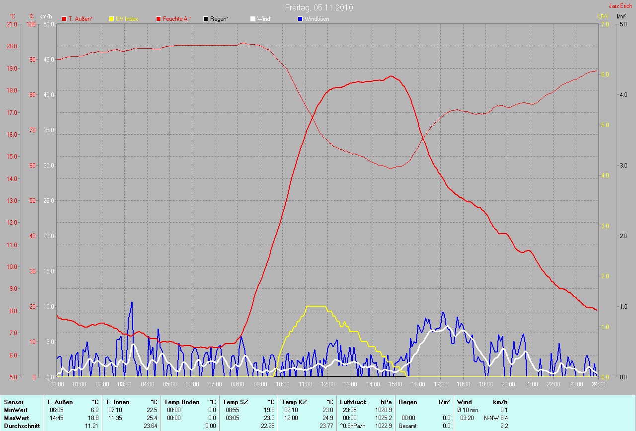Image resolution: width=636 pixels, height=431 pixels.
Task: Click Luftdruck maximum value '1025.2'
Action: tap(384, 418)
